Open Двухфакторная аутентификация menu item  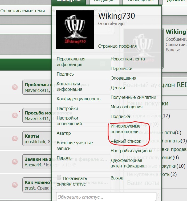pos(127,163)
